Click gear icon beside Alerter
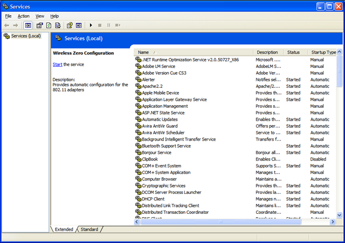The width and height of the screenshot is (345, 243). [x=138, y=79]
